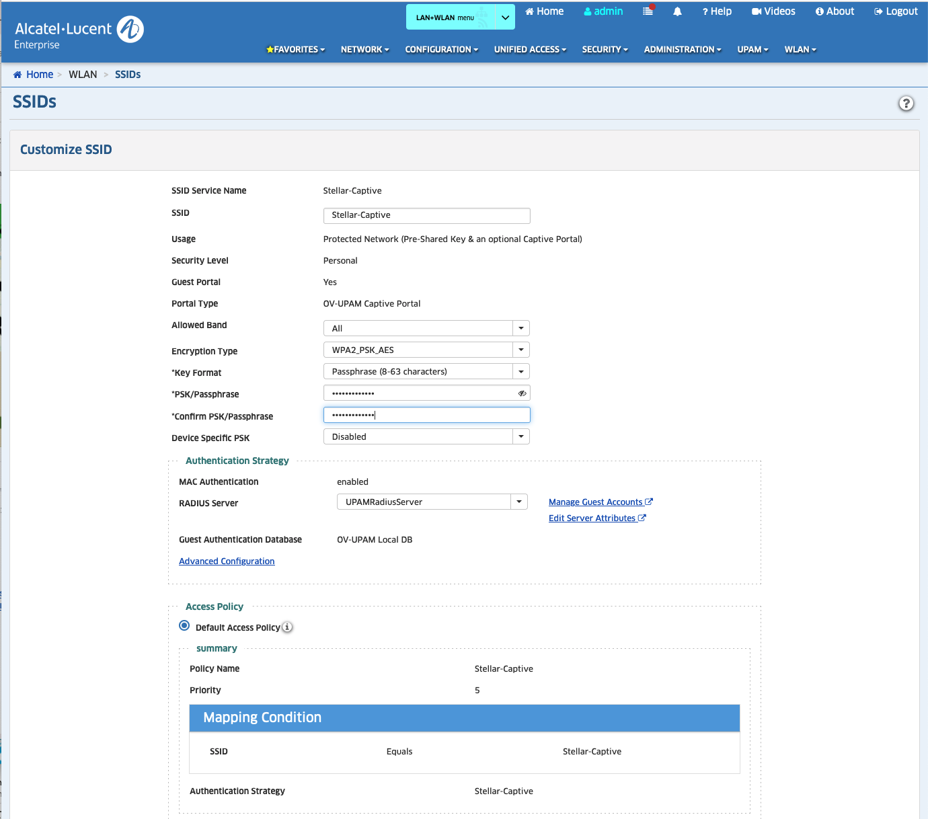Viewport: 928px width, 819px height.
Task: Open the task list icon in header
Action: click(x=648, y=11)
